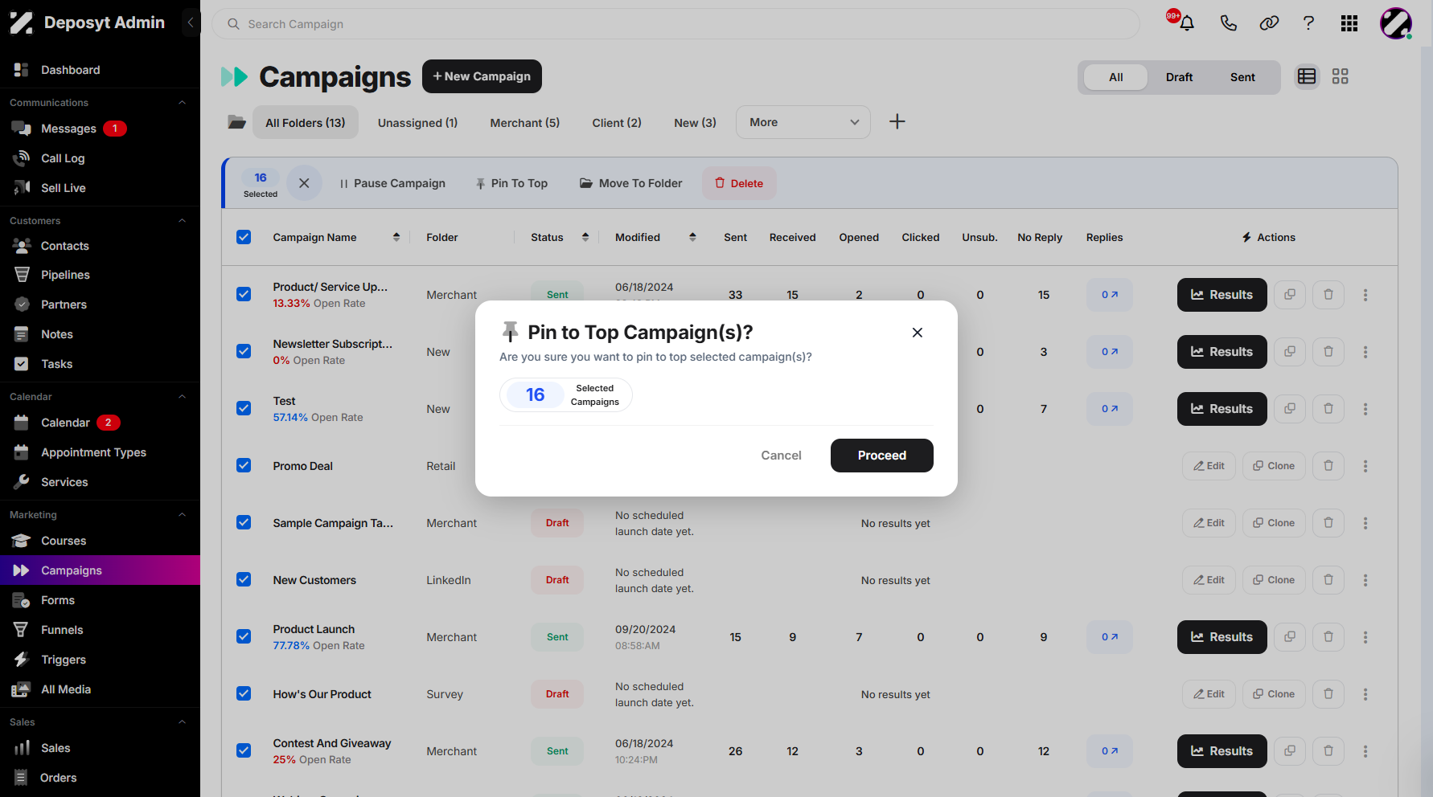This screenshot has height=797, width=1433.
Task: Switch to the Sent filter tab
Action: coord(1242,77)
